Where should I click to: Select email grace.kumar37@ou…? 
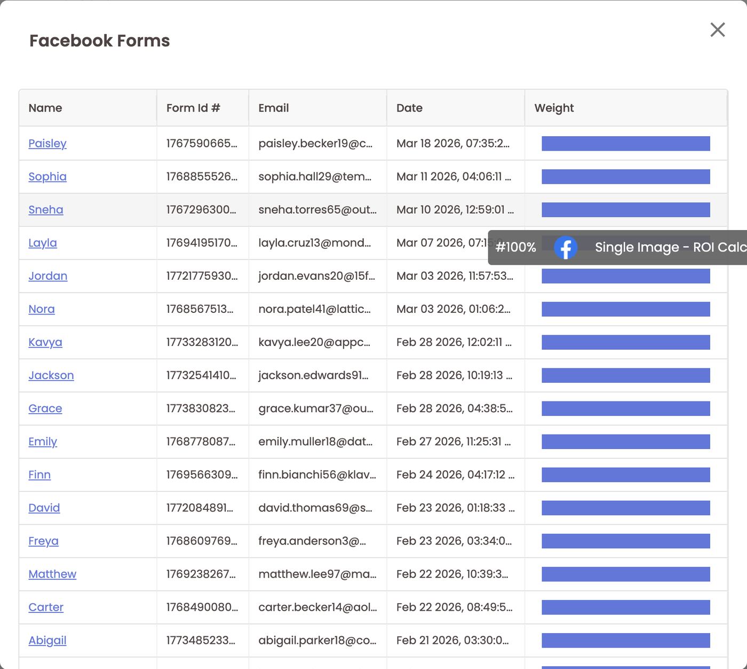pos(316,408)
